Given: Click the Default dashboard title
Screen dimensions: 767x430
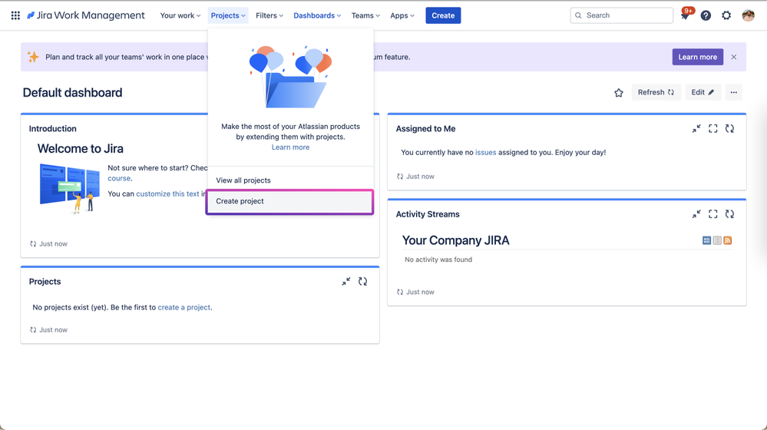Looking at the screenshot, I should [x=72, y=92].
